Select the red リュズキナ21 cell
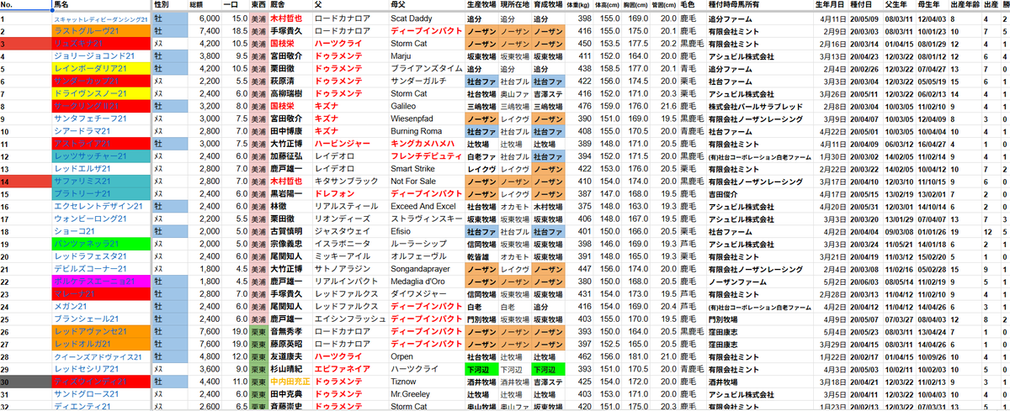Image resolution: width=1010 pixels, height=411 pixels. pyautogui.click(x=102, y=43)
